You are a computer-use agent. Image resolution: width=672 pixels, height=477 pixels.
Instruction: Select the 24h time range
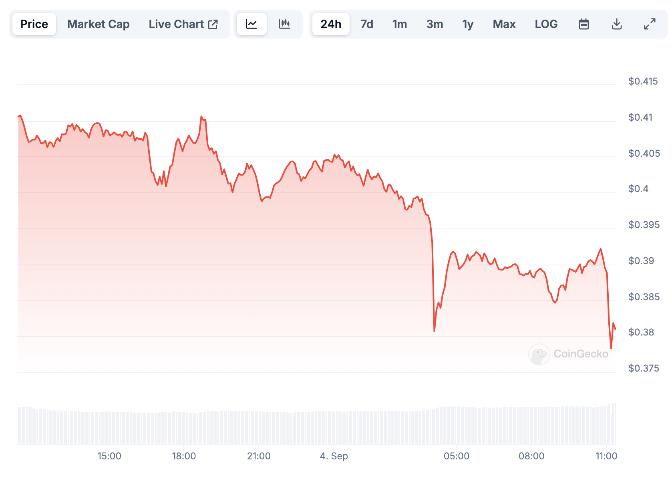(x=331, y=24)
